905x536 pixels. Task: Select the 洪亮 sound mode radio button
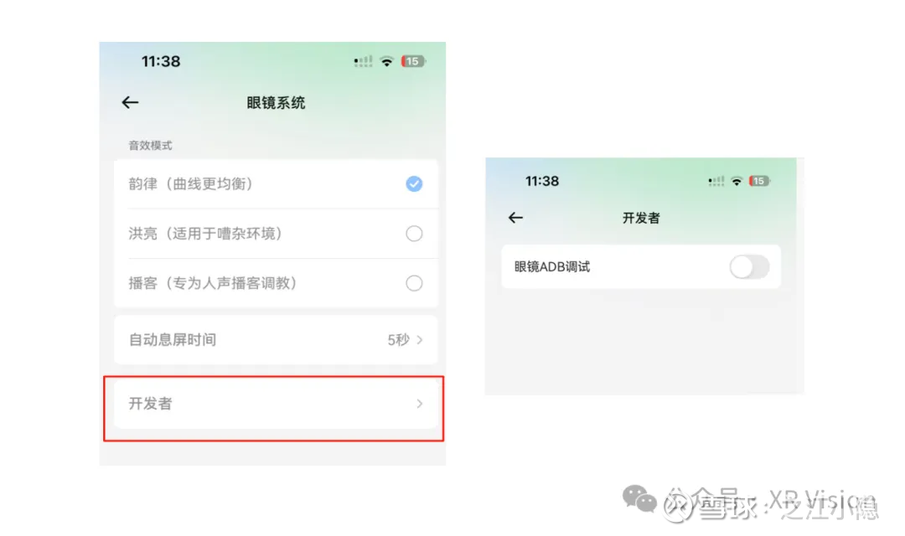(414, 234)
